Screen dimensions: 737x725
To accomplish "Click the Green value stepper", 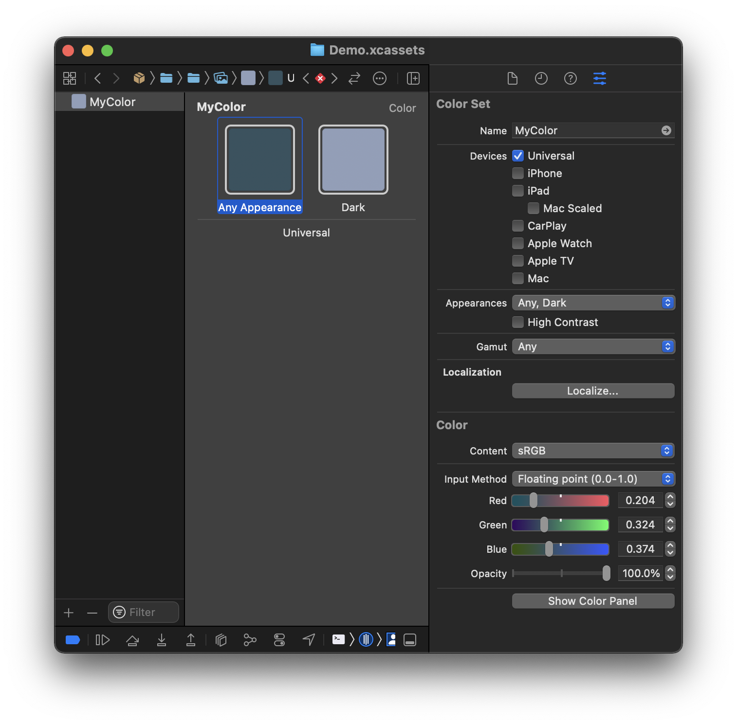I will [670, 525].
